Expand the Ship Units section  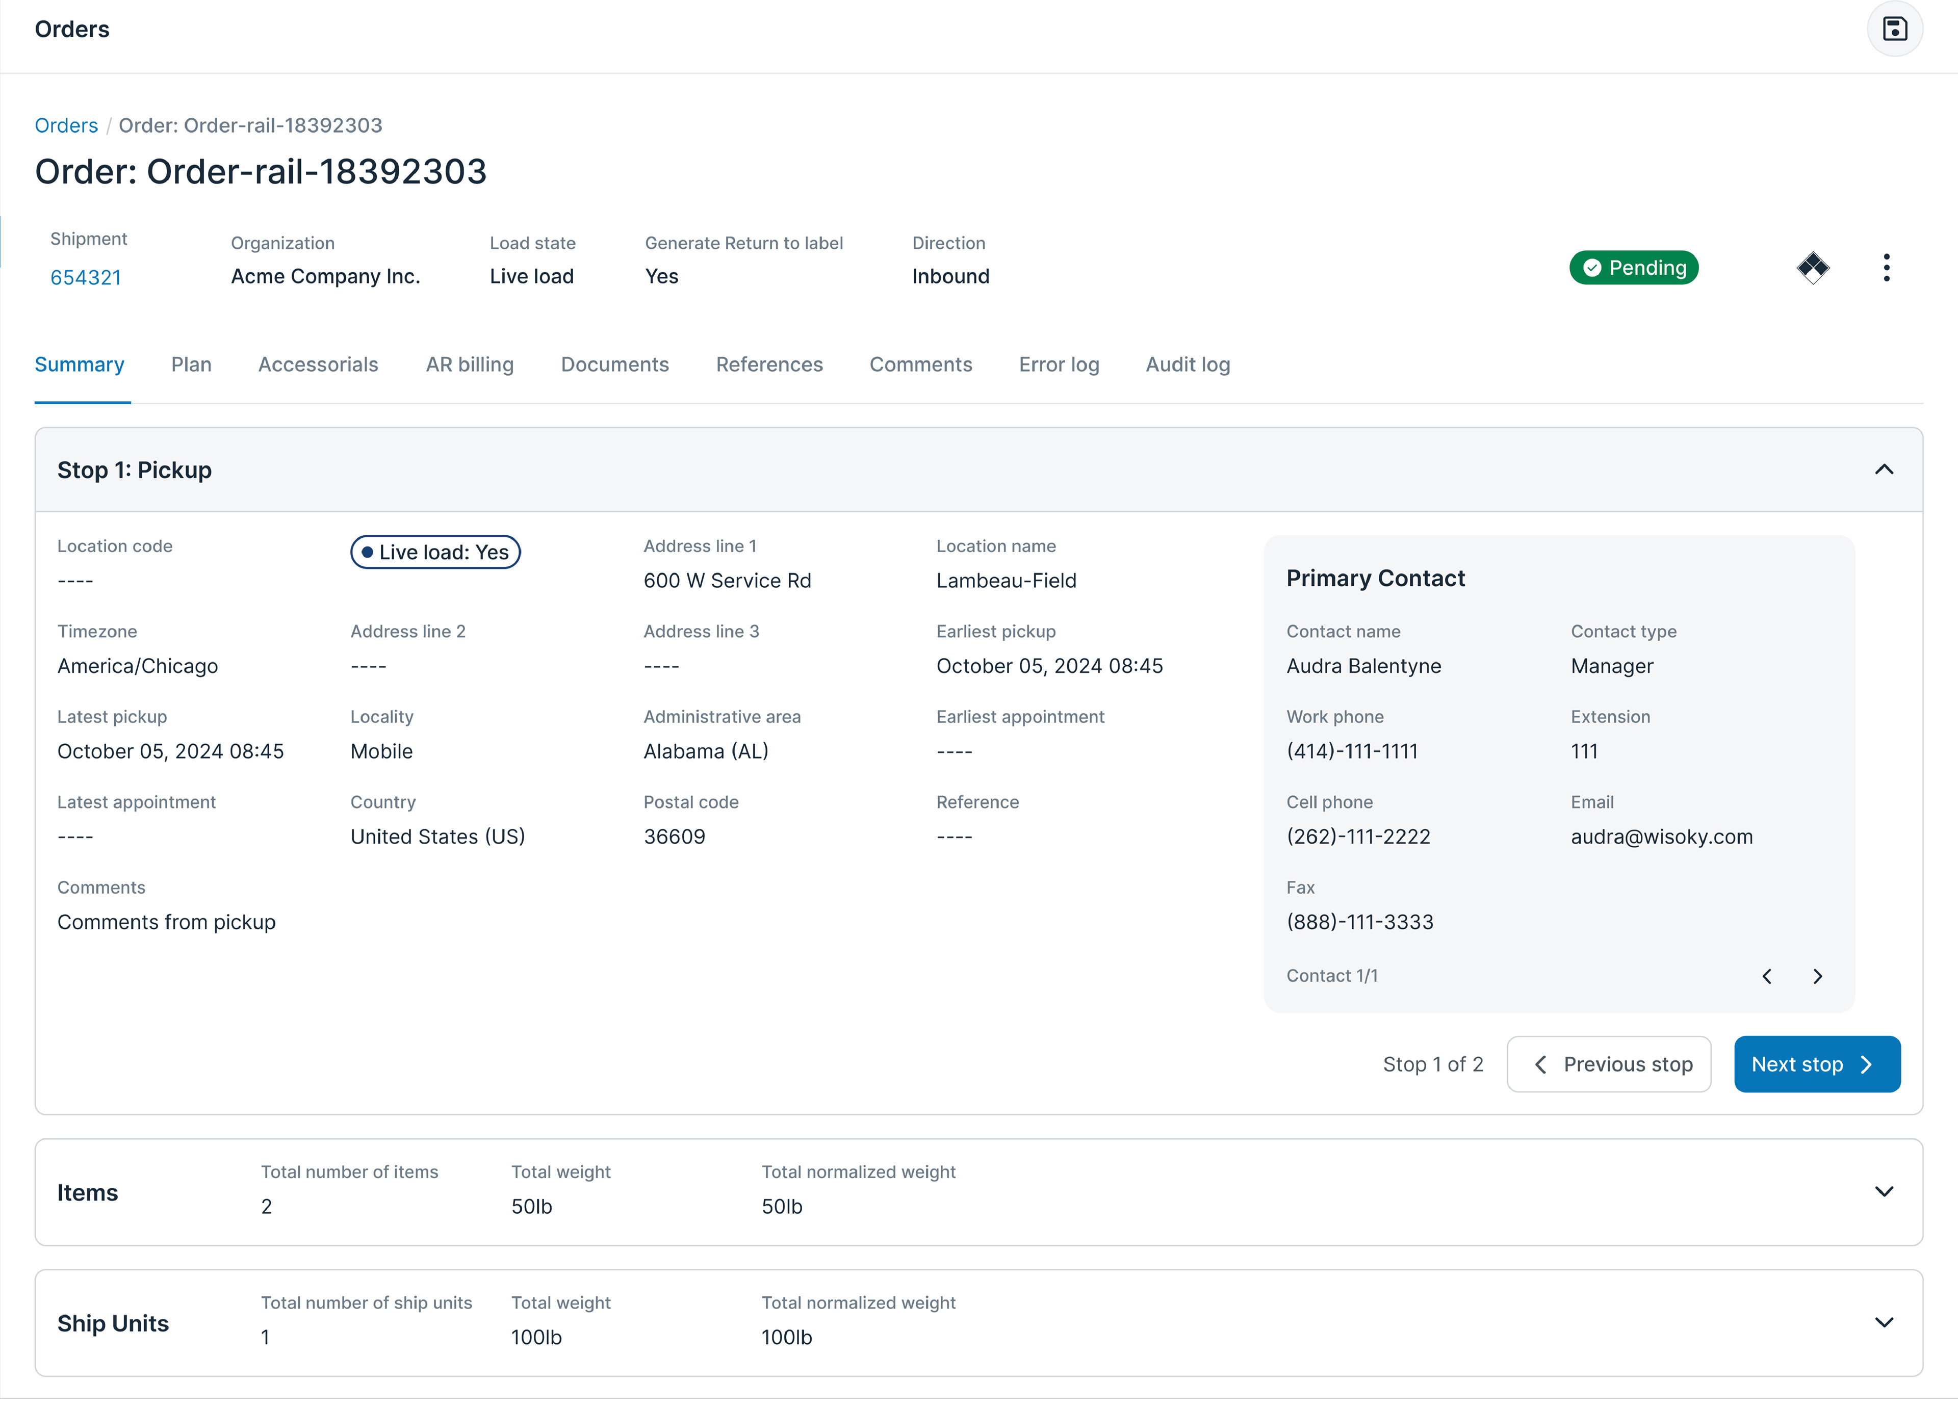click(1884, 1323)
